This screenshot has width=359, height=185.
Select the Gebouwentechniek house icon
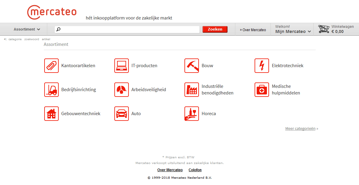coord(51,114)
